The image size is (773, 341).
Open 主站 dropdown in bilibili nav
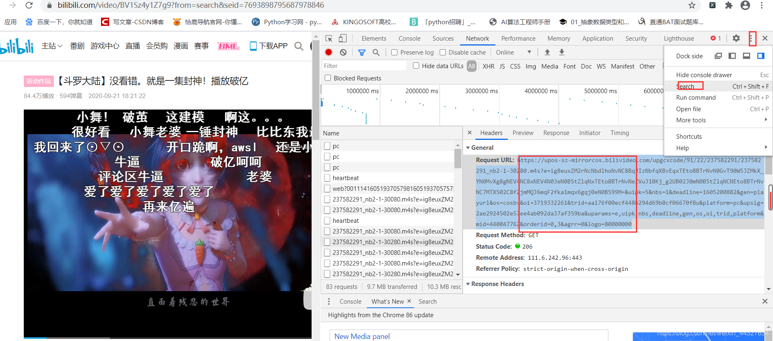click(52, 46)
